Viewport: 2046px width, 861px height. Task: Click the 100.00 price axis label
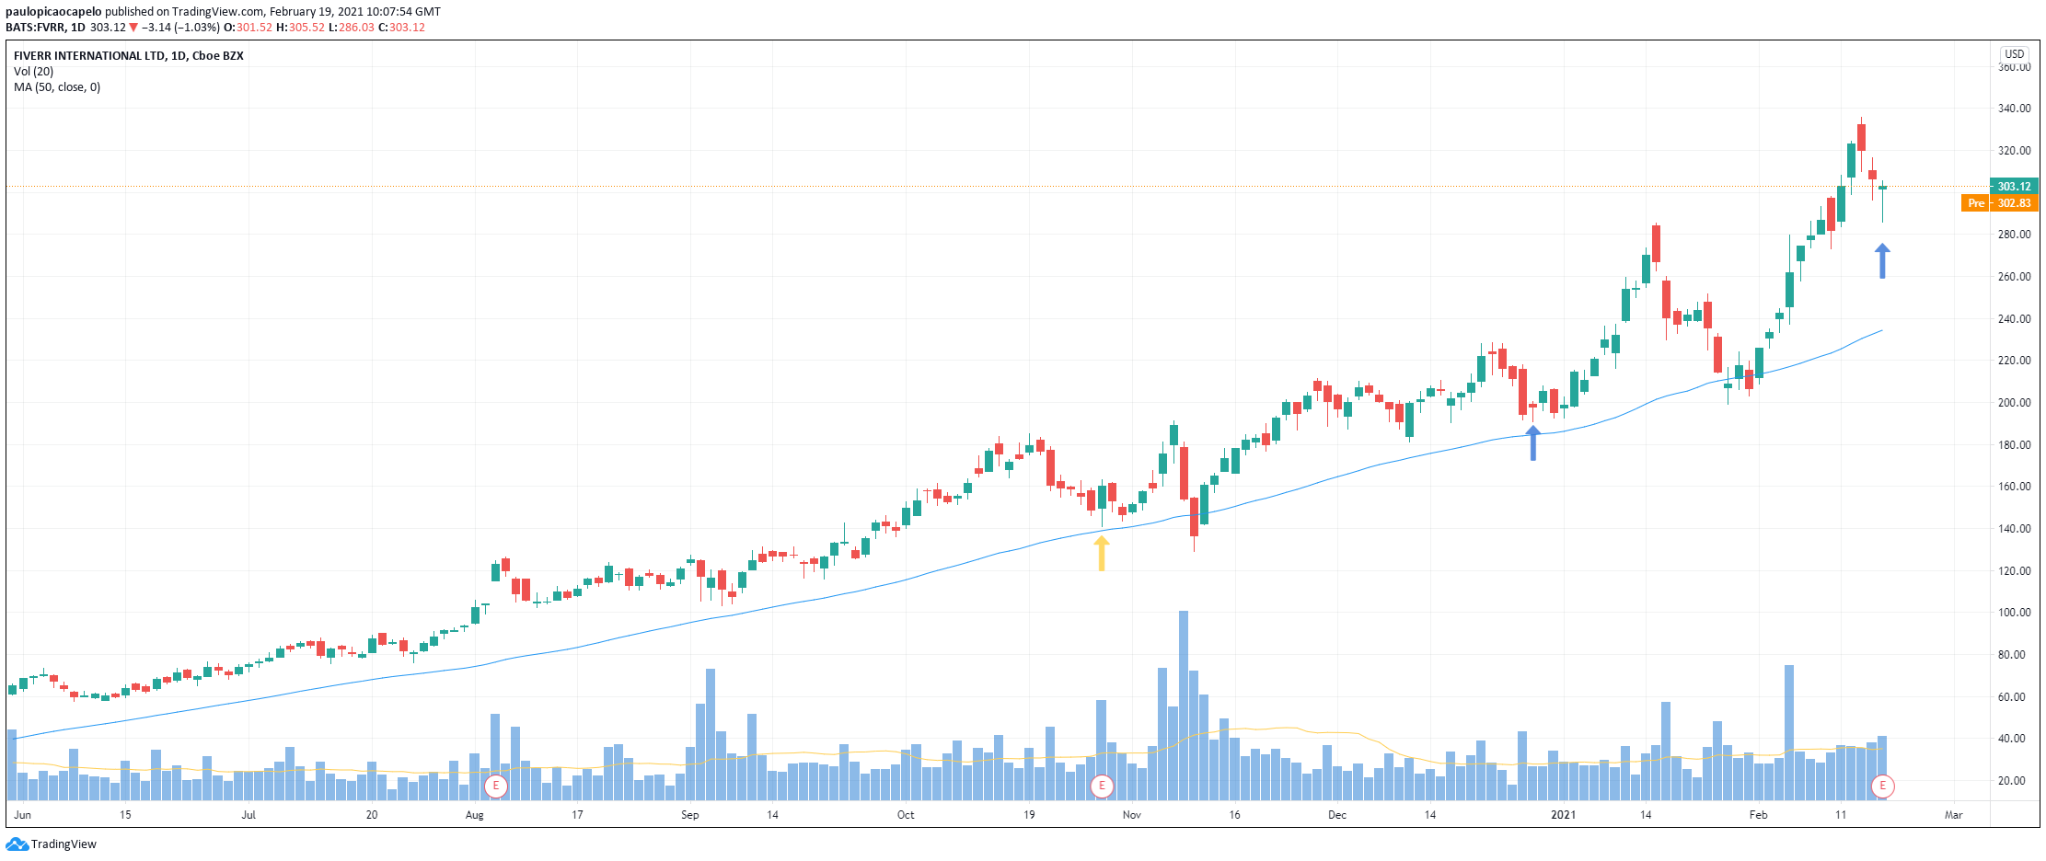tap(2014, 613)
